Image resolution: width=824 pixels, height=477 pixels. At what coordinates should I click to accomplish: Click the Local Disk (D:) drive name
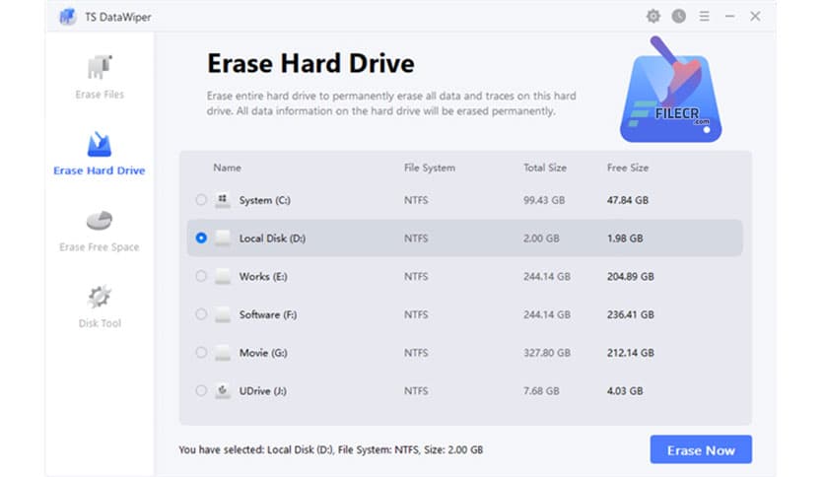pos(272,238)
